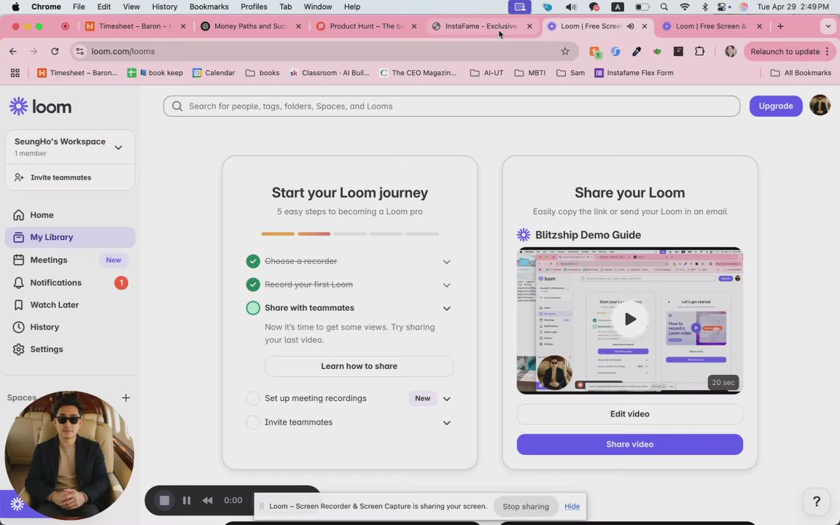The height and width of the screenshot is (525, 840).
Task: Open the MBTI bookmarks folder
Action: click(x=529, y=73)
